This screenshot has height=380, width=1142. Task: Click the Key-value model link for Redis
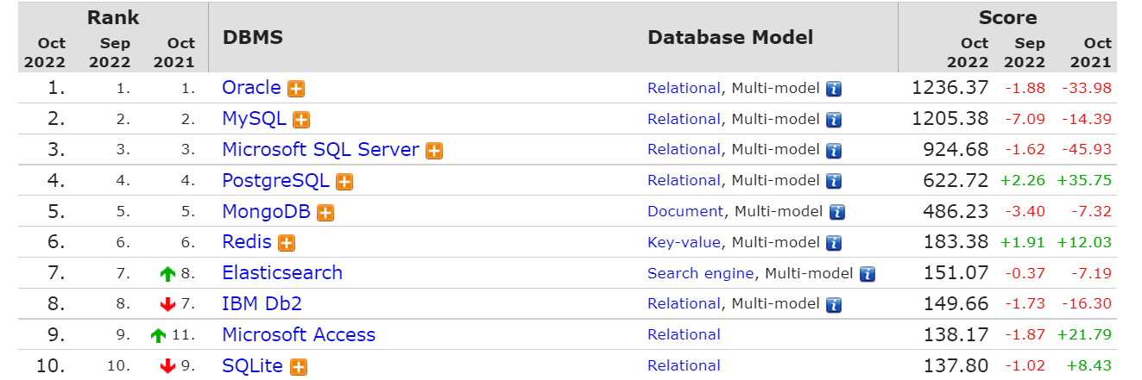coord(684,243)
